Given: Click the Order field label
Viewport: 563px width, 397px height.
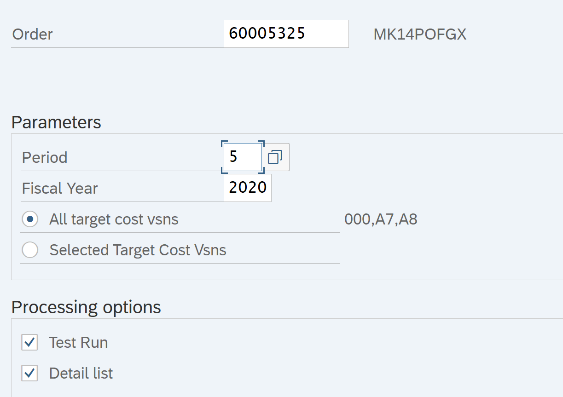Looking at the screenshot, I should [x=33, y=35].
